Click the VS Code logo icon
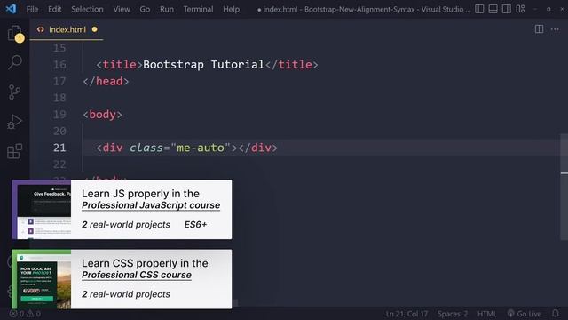Screen dimensions: 568x320 click(x=11, y=9)
